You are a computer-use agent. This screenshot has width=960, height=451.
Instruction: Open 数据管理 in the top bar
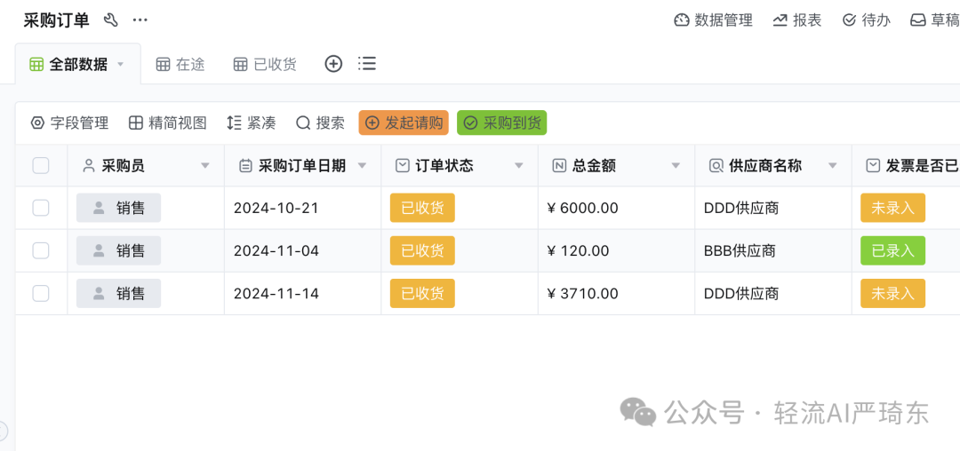pyautogui.click(x=713, y=20)
